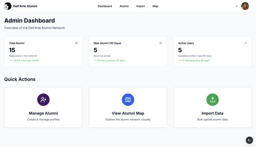Select the Manage Alumni title text

tap(44, 113)
